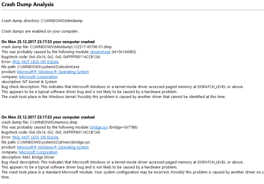Follow Microsoft Corporation link above MAC Bridge description
The width and height of the screenshot is (264, 184).
(x=38, y=152)
